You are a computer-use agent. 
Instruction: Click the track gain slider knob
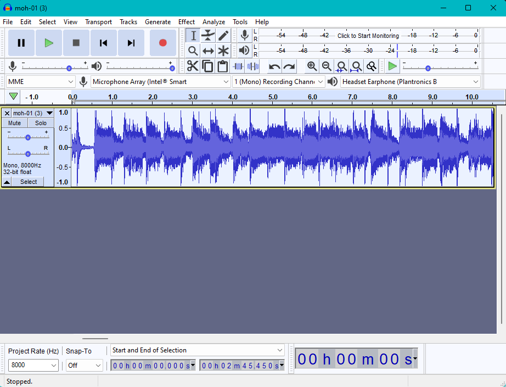[x=28, y=137]
